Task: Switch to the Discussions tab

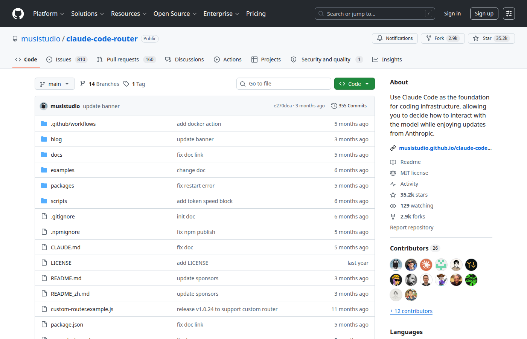Action: coord(184,60)
